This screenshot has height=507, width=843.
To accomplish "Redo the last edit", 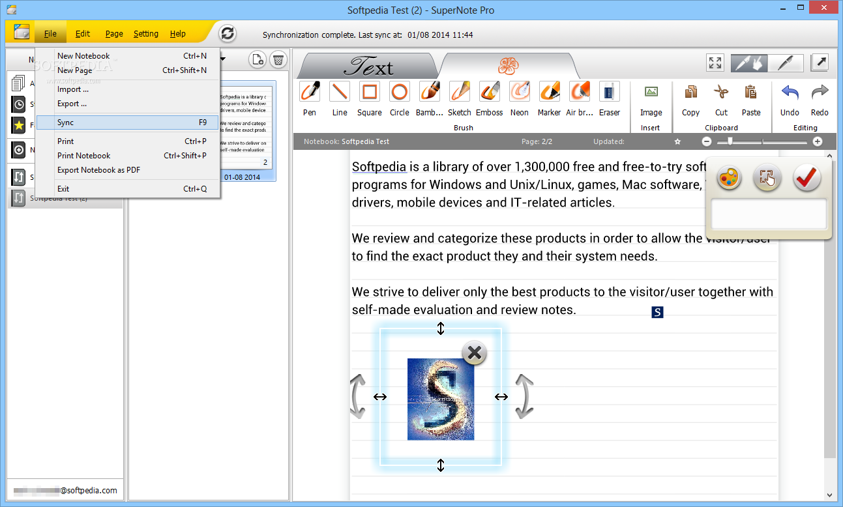I will coord(820,92).
